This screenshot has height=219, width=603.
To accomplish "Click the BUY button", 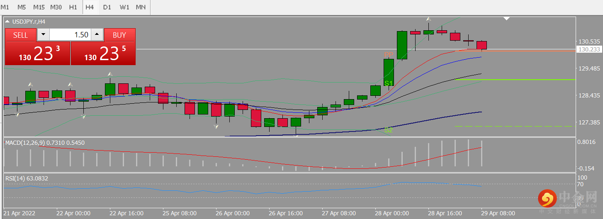I will pos(119,35).
